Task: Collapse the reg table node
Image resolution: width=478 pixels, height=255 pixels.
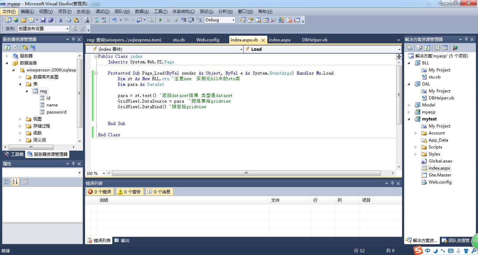Action: (x=27, y=91)
